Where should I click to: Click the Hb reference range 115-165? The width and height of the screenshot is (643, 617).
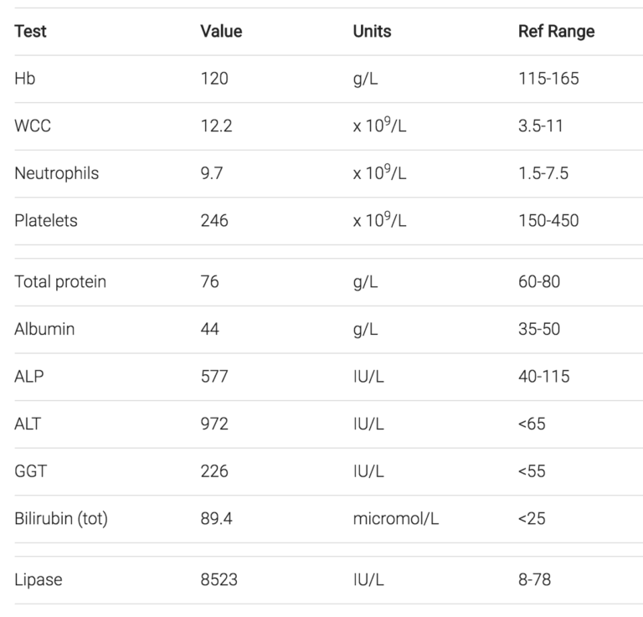tap(548, 80)
